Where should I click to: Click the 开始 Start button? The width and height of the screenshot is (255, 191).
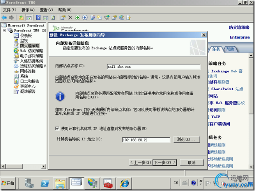8,183
